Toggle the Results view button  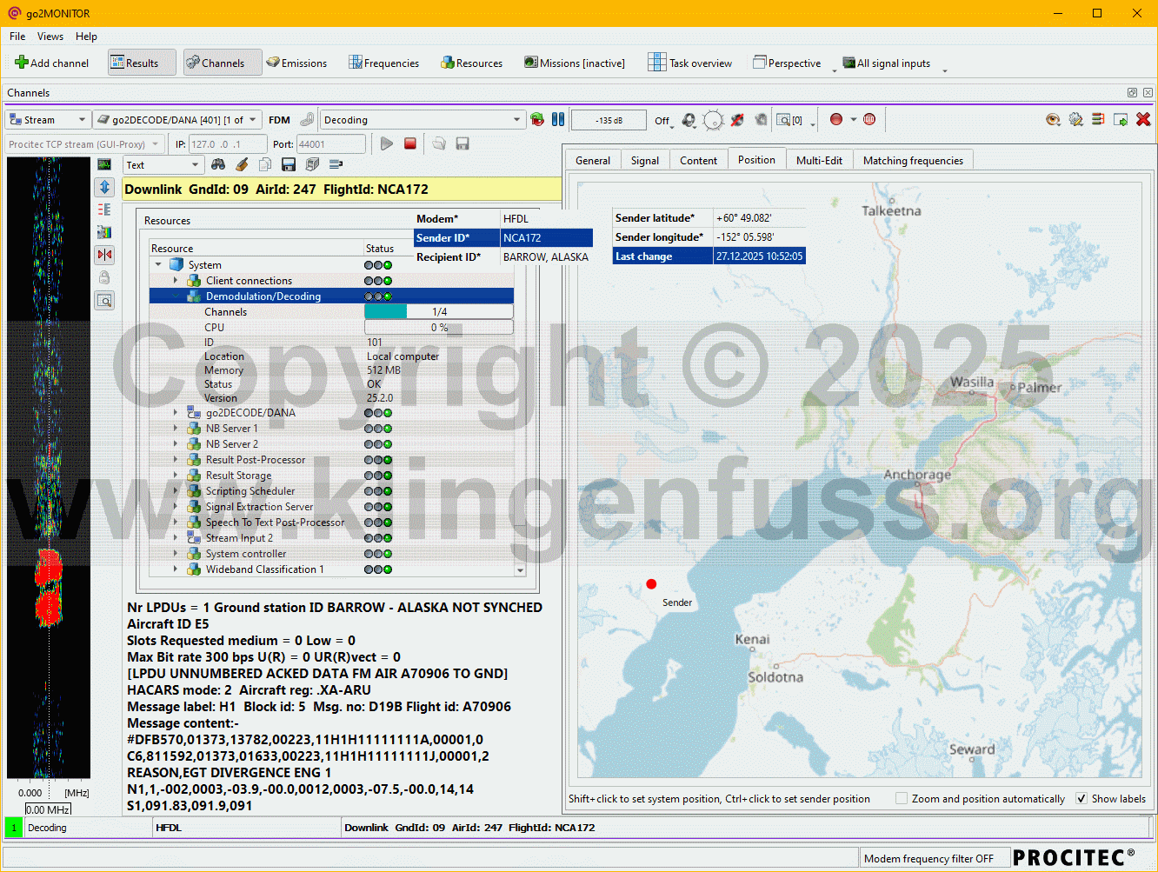click(x=142, y=63)
